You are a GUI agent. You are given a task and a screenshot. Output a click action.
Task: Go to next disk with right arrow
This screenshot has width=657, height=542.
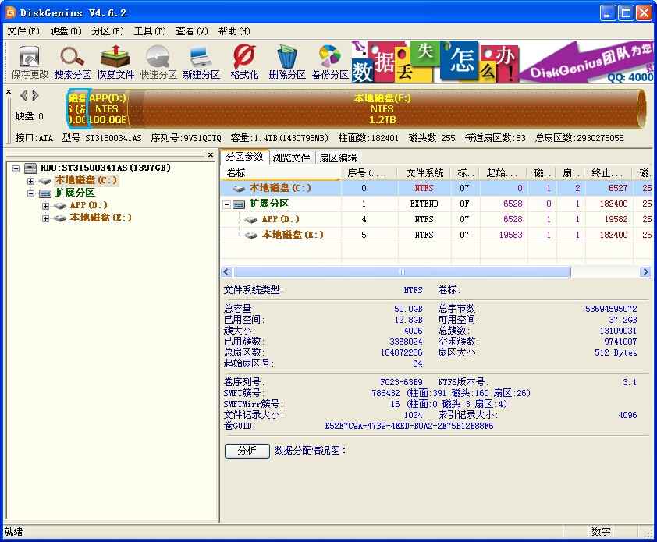tap(36, 96)
